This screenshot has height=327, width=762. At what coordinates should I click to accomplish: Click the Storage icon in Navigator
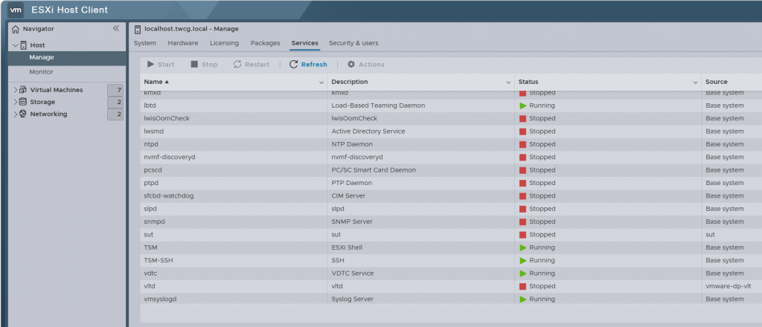tap(23, 102)
